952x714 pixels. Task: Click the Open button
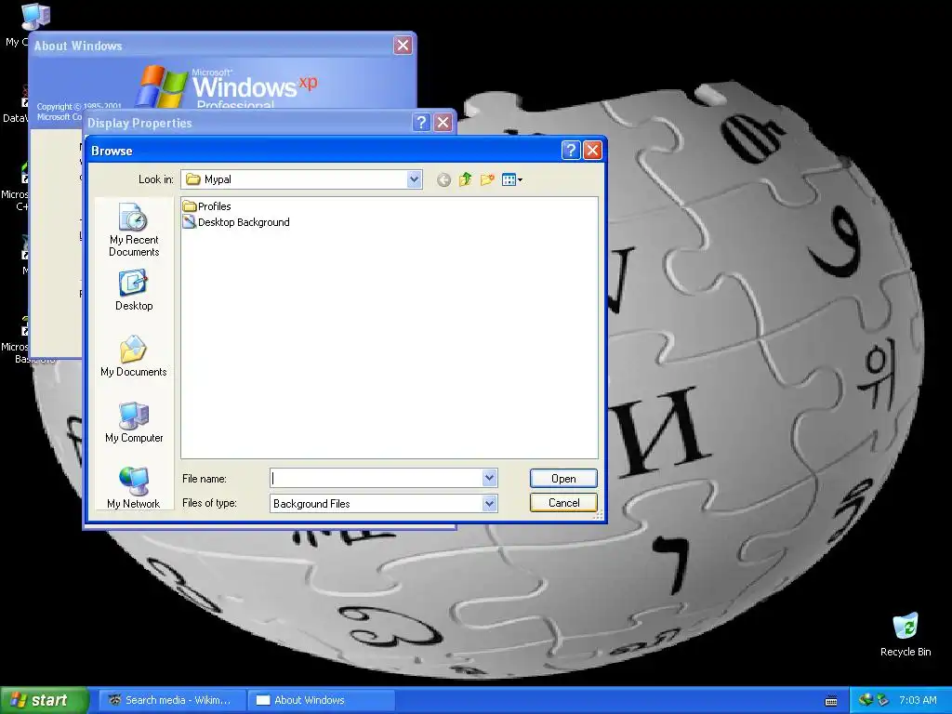[x=563, y=479]
